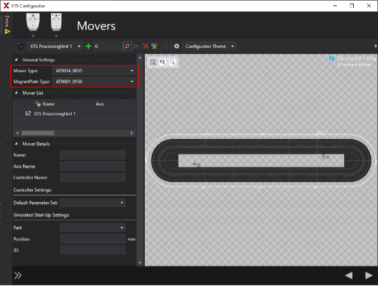This screenshot has width=378, height=286.
Task: Open settings via the gear icon
Action: pos(177,46)
